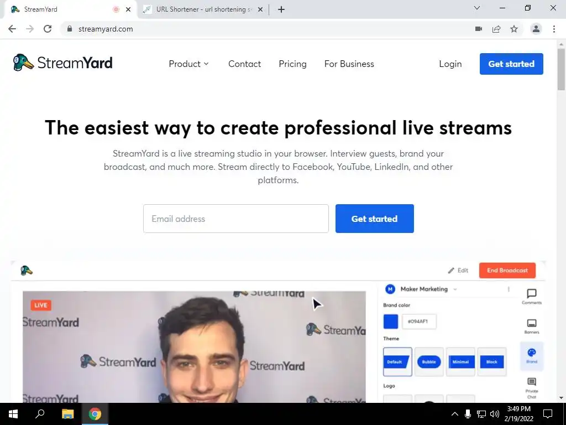Click the address bar URL streamyard.com
Viewport: 566px width, 425px height.
(106, 29)
